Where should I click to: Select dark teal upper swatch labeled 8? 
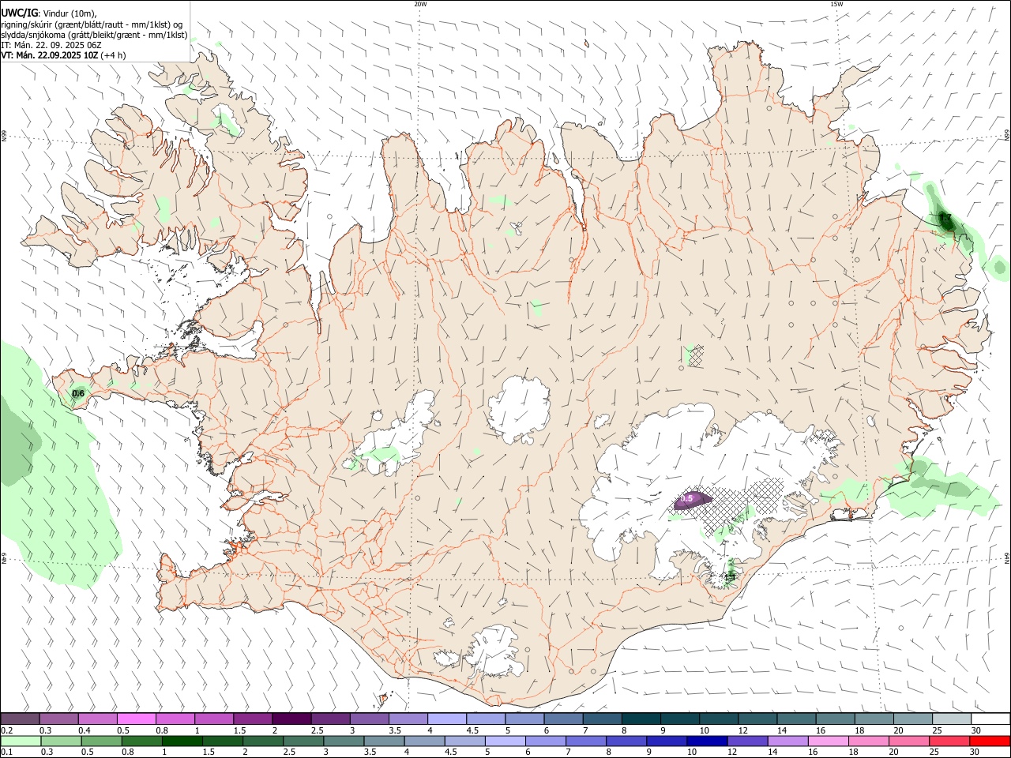(640, 719)
